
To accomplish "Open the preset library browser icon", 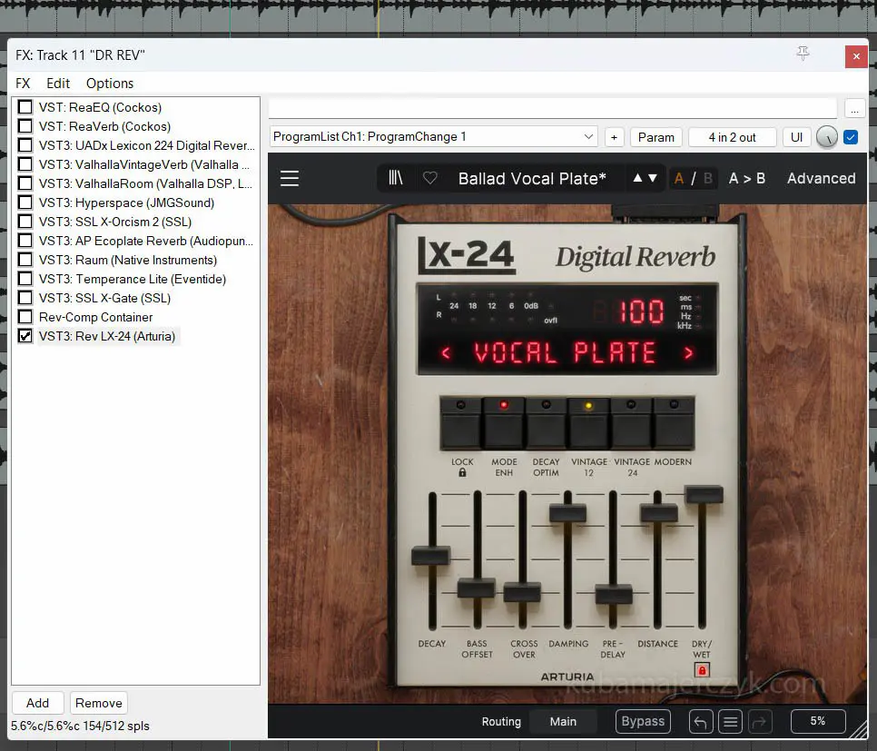I will point(396,178).
